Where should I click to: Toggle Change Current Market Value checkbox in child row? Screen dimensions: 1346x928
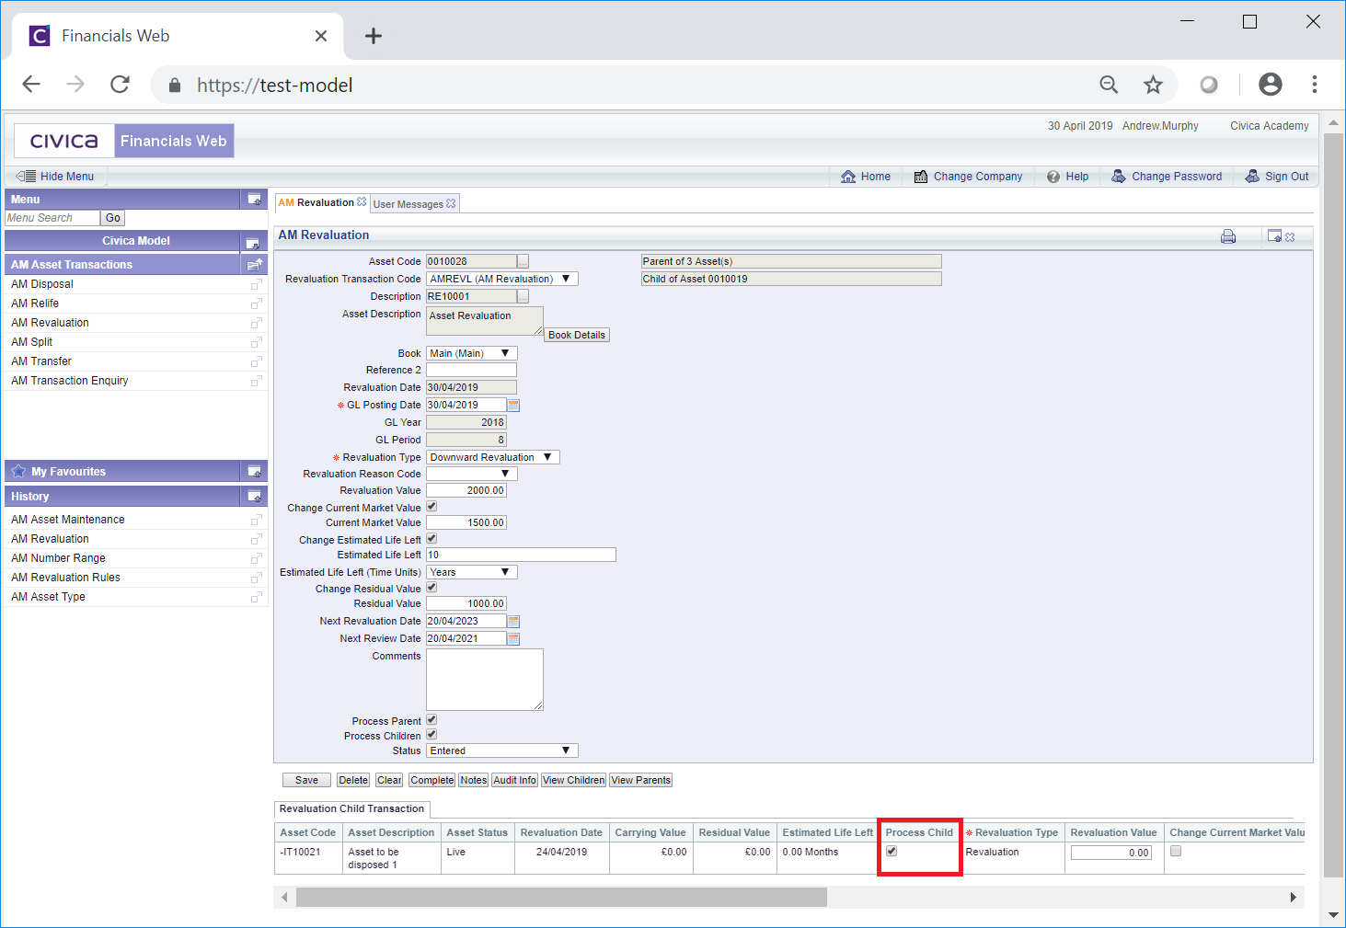(x=1176, y=852)
